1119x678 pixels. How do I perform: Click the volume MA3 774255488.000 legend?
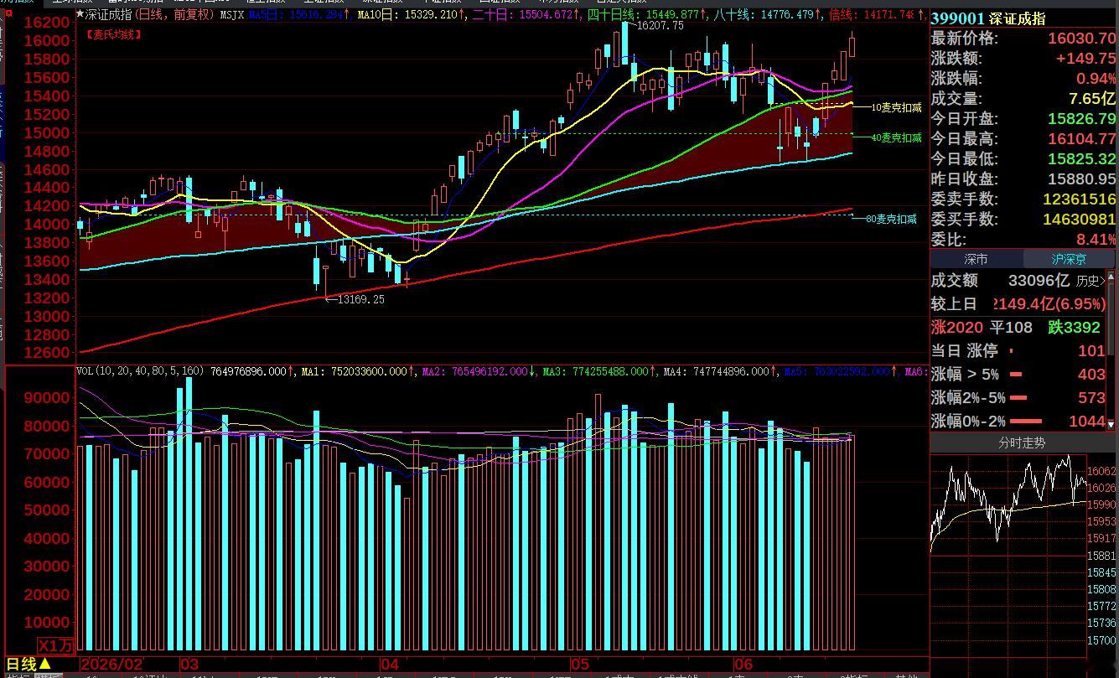click(x=600, y=370)
